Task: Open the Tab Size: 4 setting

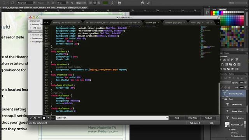Action: click(195, 123)
